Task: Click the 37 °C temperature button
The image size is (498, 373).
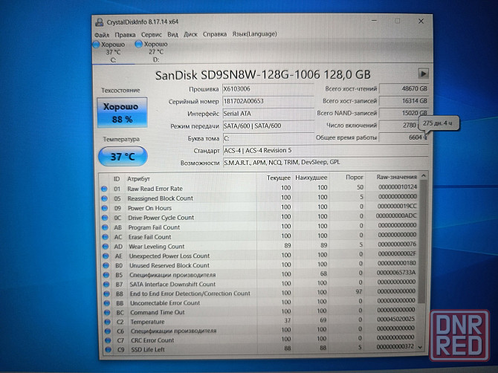Action: pos(123,157)
